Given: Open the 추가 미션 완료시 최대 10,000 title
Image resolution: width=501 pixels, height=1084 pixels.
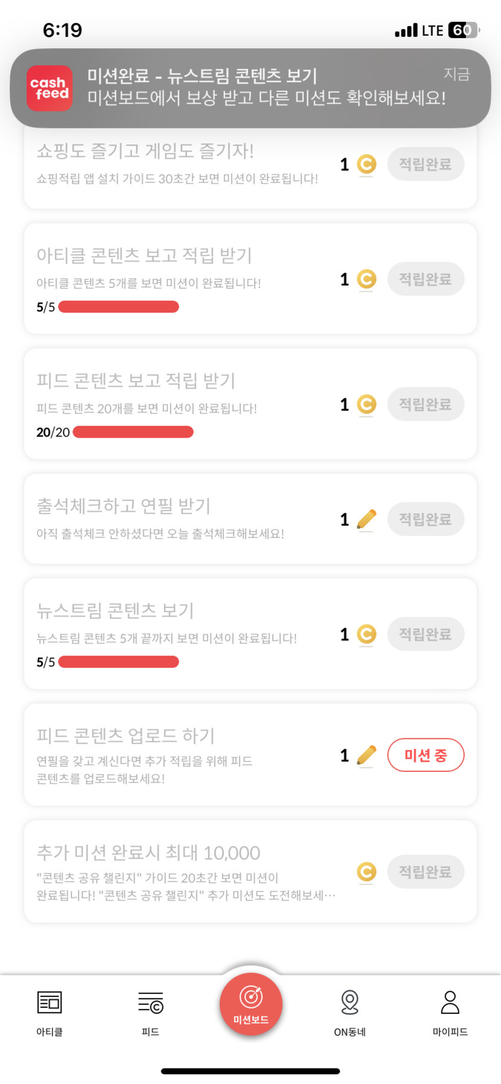Looking at the screenshot, I should [x=148, y=852].
